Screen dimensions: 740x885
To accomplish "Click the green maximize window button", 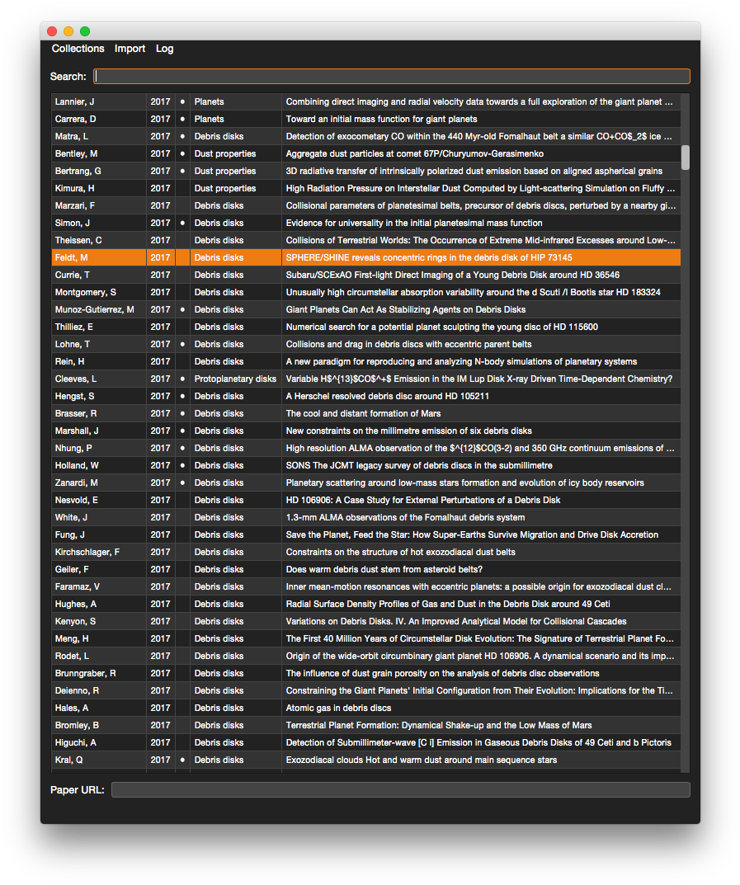I will [x=85, y=31].
